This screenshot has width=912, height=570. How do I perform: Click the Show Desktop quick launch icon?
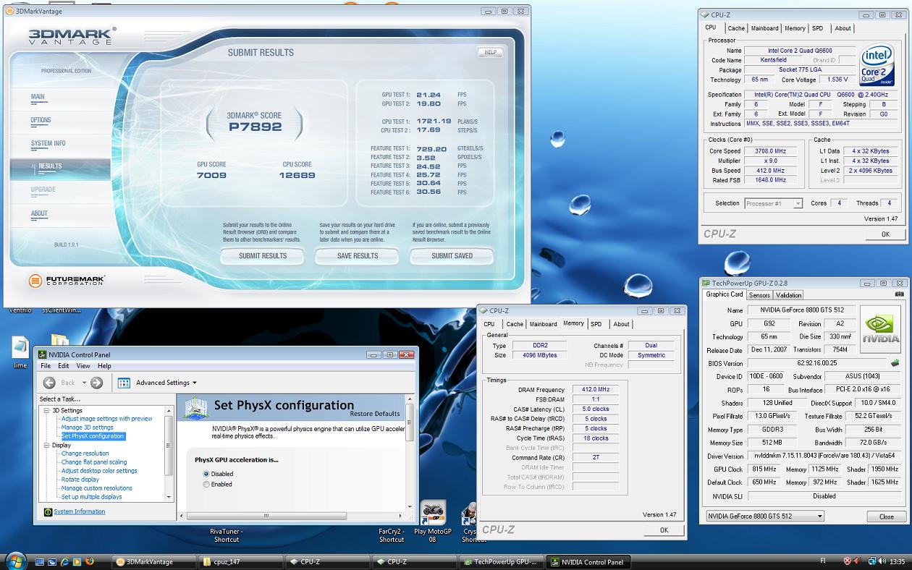(x=40, y=561)
